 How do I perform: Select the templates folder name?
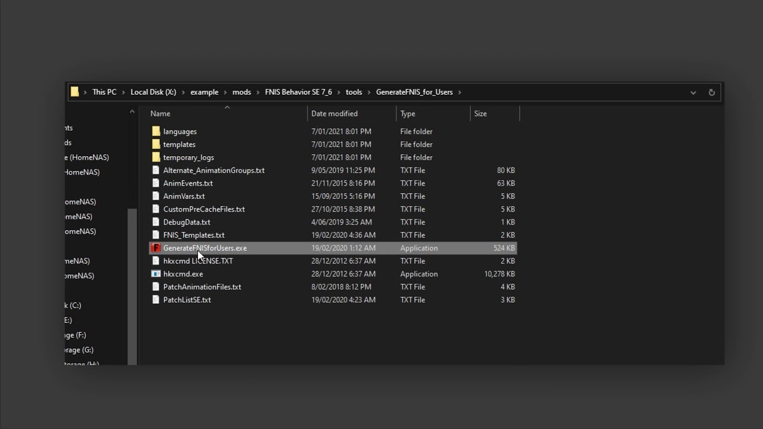[x=179, y=145]
